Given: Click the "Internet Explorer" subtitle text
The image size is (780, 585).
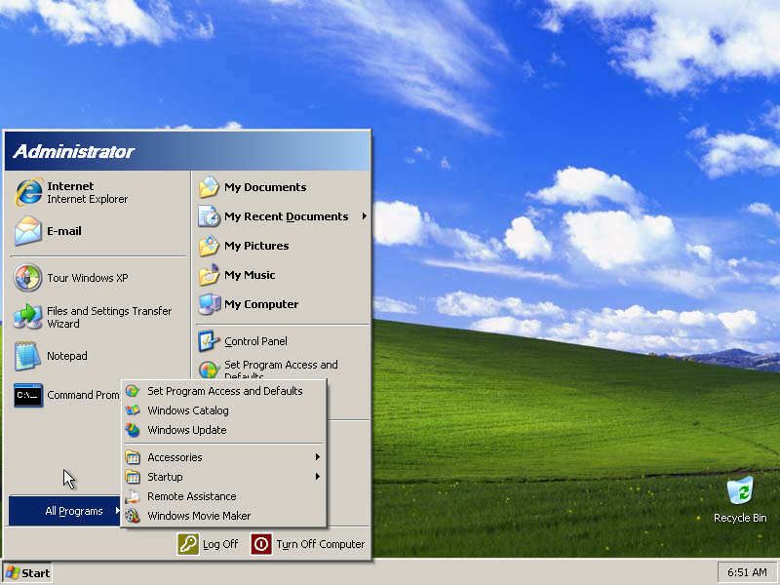Looking at the screenshot, I should [87, 199].
